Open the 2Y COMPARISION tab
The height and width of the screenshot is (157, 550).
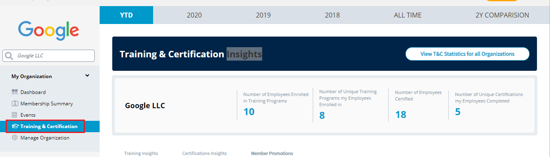502,15
